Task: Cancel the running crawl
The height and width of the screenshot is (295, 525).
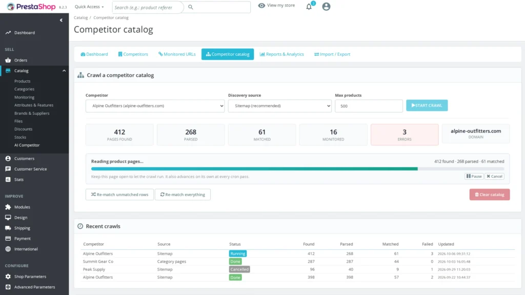Action: click(495, 176)
